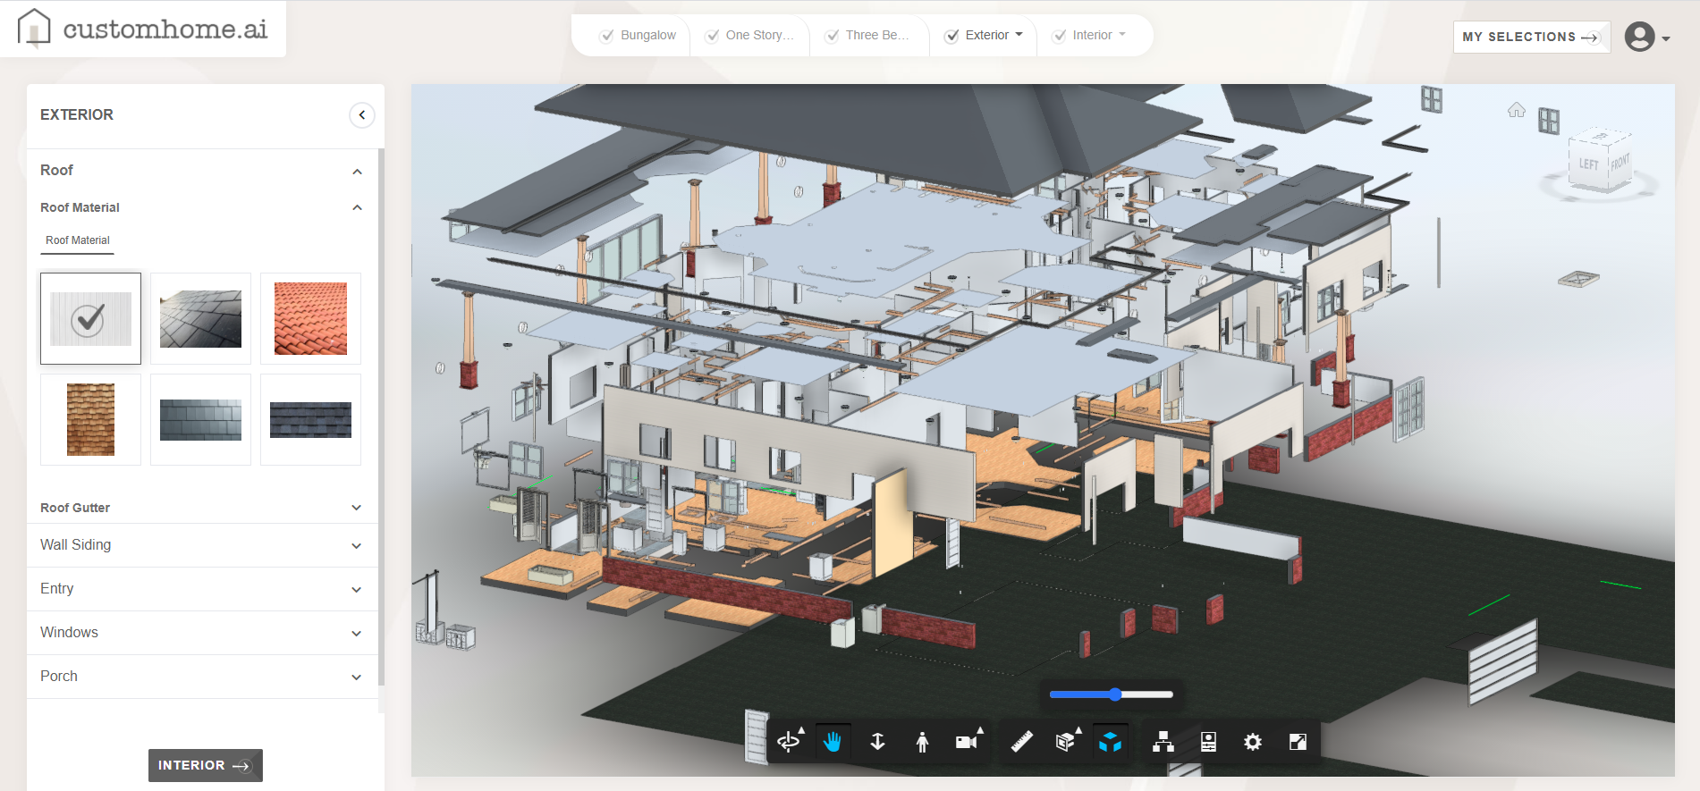
Task: Enable First Person walk tool
Action: pyautogui.click(x=922, y=742)
